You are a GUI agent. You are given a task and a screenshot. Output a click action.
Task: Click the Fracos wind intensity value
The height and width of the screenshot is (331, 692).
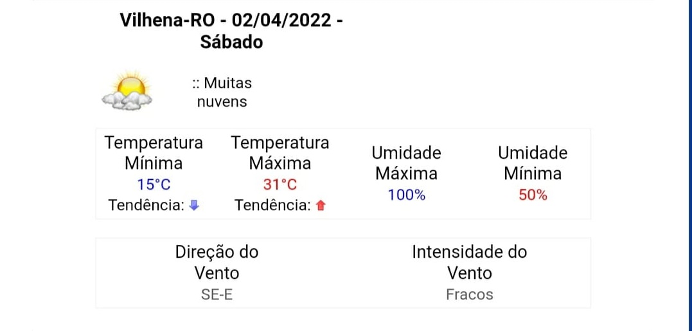click(x=470, y=295)
